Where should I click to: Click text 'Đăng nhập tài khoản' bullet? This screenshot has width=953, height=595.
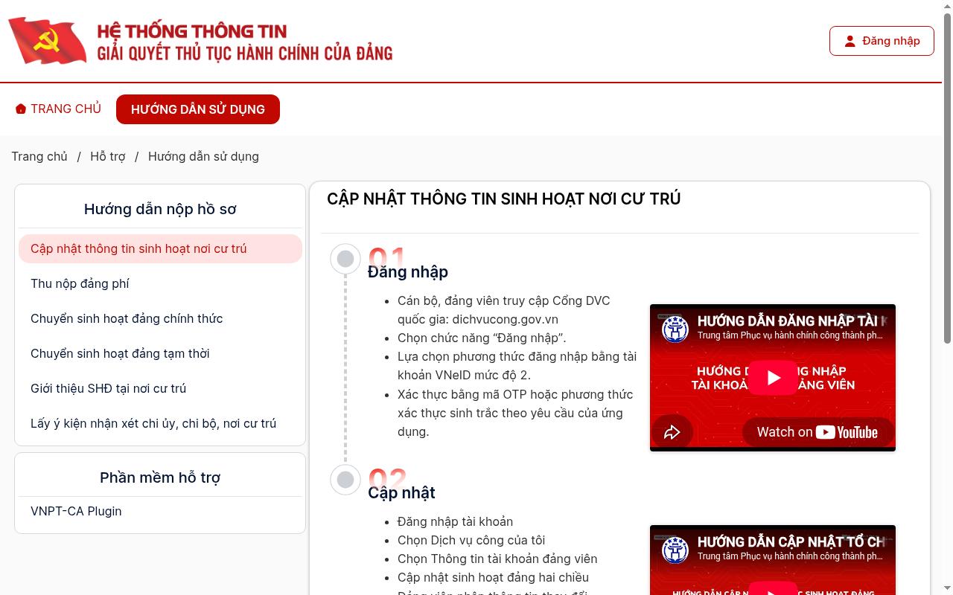pyautogui.click(x=455, y=521)
